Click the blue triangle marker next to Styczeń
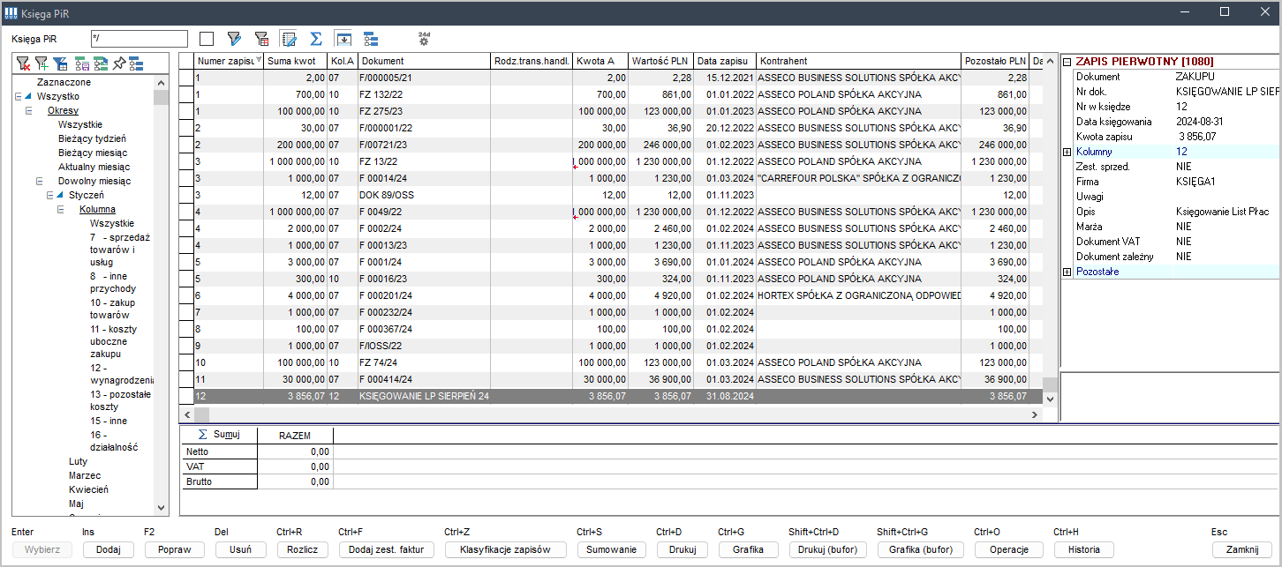The height and width of the screenshot is (567, 1282). coord(61,195)
